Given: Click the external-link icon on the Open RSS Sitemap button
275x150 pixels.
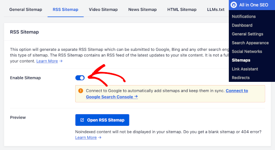Looking at the screenshot, I should click(x=82, y=120).
